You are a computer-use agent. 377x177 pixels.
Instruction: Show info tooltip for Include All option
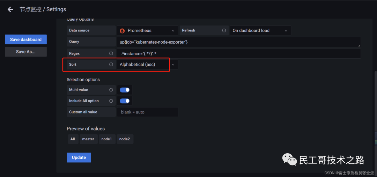coord(111,101)
